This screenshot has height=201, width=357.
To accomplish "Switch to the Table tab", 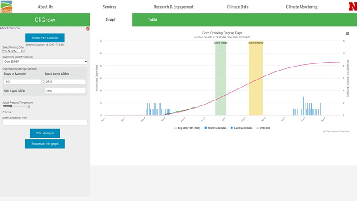I will [x=152, y=20].
